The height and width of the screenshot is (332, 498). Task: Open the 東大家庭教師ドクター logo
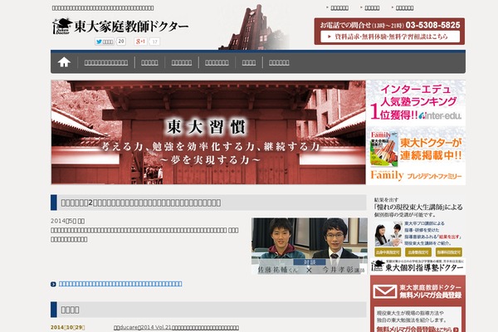pos(120,27)
